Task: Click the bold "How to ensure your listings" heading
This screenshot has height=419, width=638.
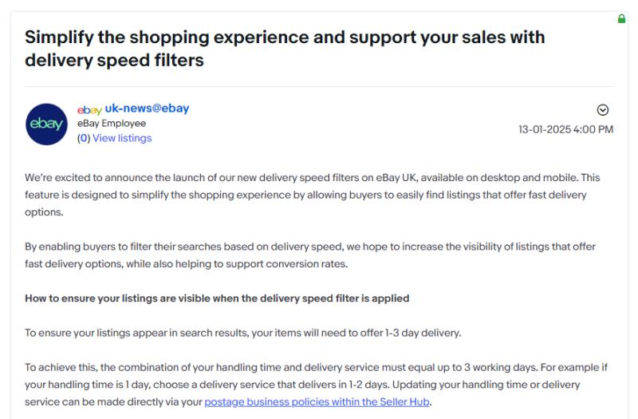Action: pyautogui.click(x=217, y=298)
